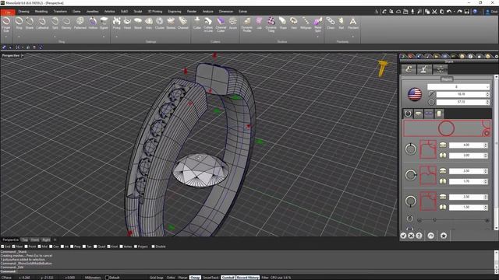Image resolution: width=499 pixels, height=280 pixels.
Task: Open the Drawing ribbon tab
Action: click(x=23, y=12)
